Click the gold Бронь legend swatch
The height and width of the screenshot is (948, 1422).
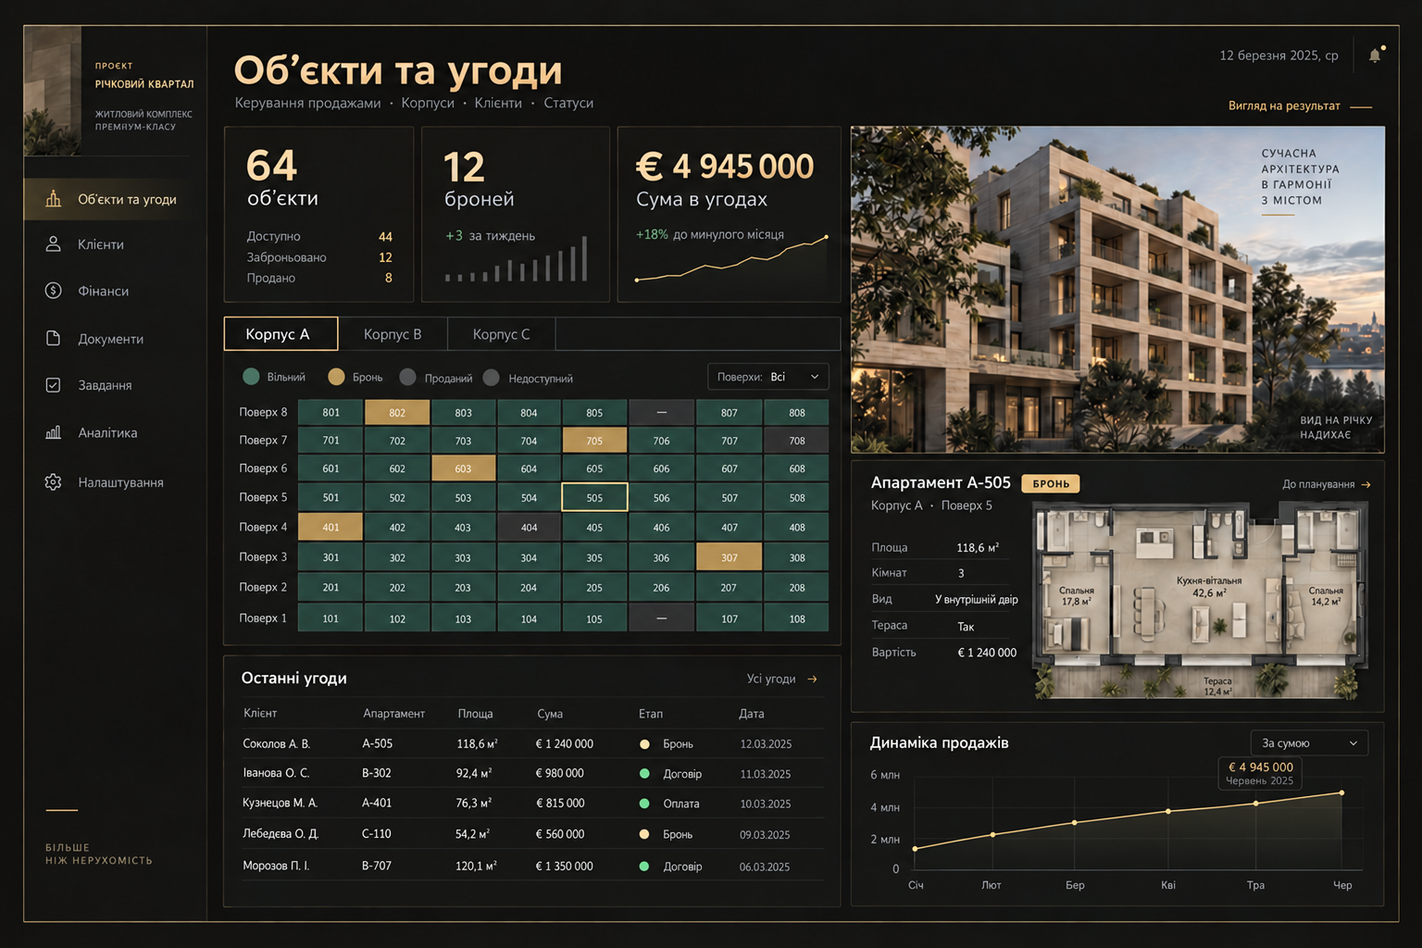click(336, 377)
